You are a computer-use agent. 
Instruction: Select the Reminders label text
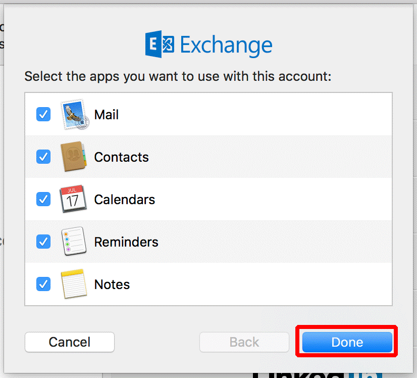click(126, 242)
